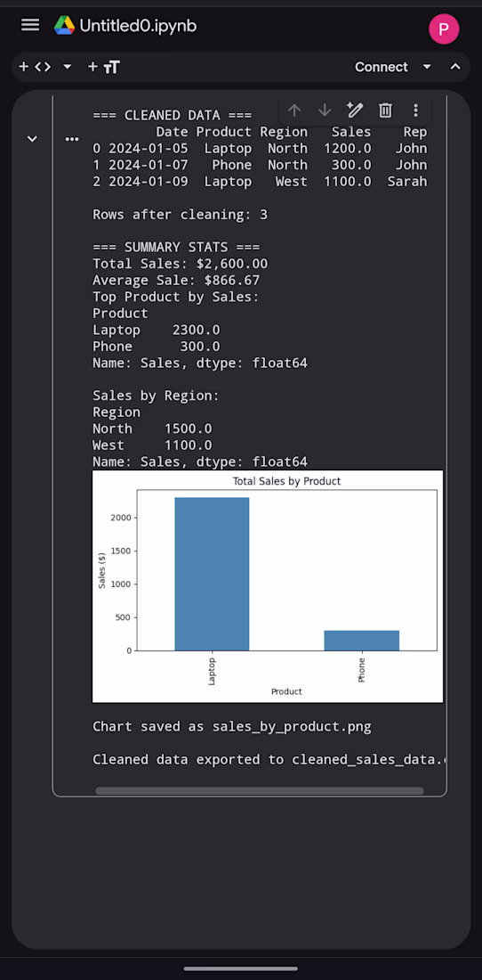
Task: Insert a new text cell
Action: click(103, 67)
